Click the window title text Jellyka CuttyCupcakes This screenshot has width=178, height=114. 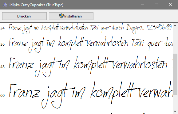pyautogui.click(x=27, y=5)
